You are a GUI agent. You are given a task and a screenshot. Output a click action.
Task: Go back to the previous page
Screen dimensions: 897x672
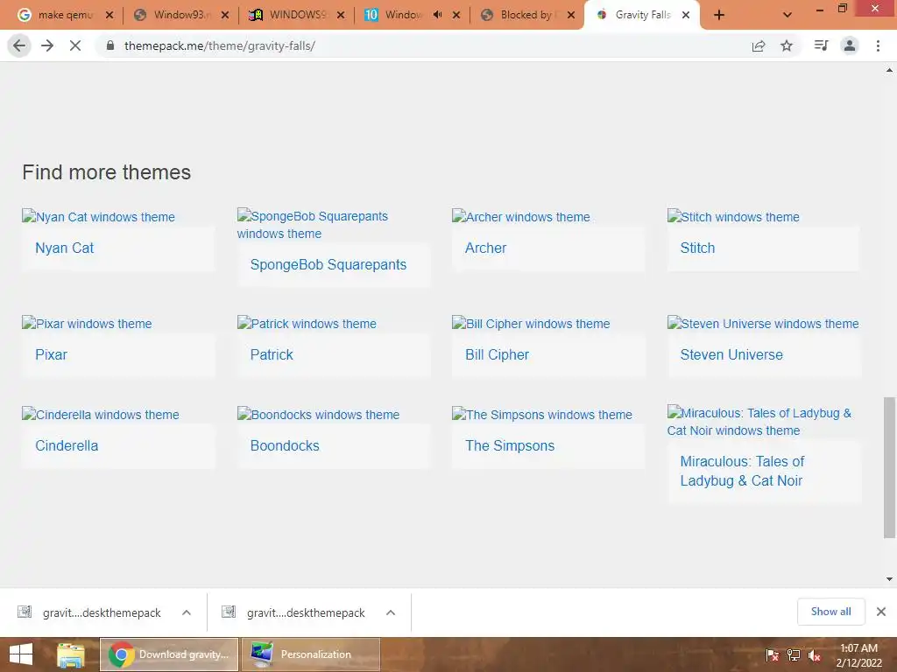(19, 45)
